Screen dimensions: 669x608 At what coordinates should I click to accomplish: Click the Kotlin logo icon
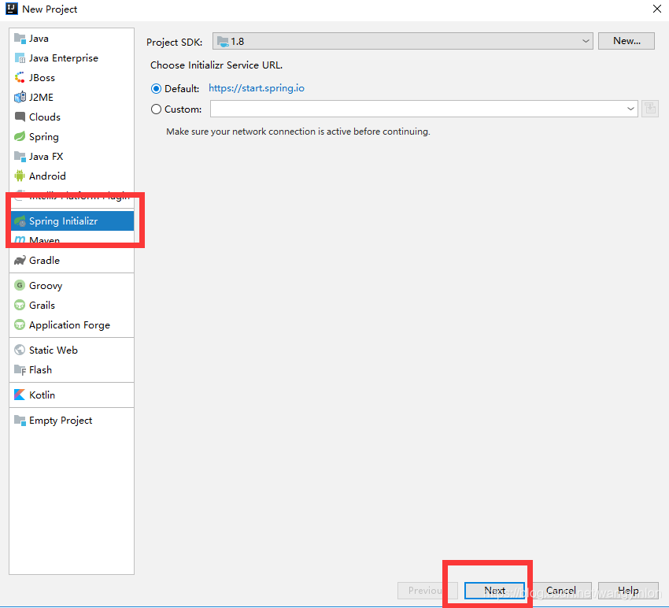[20, 395]
